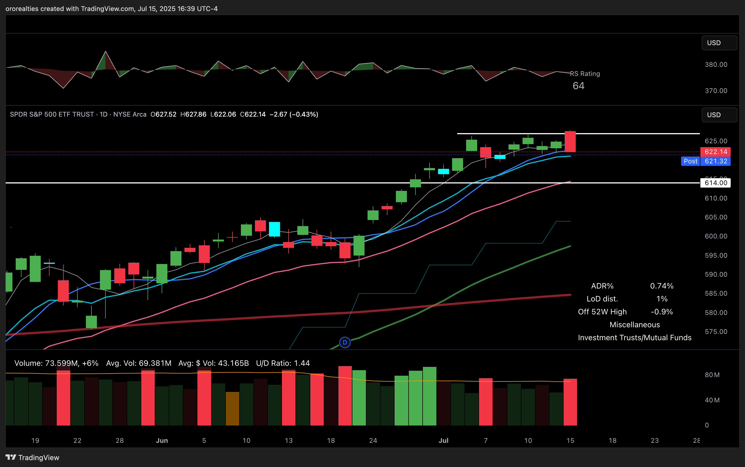Click the L622.06 low value in legend
The height and width of the screenshot is (467, 745).
coord(223,114)
